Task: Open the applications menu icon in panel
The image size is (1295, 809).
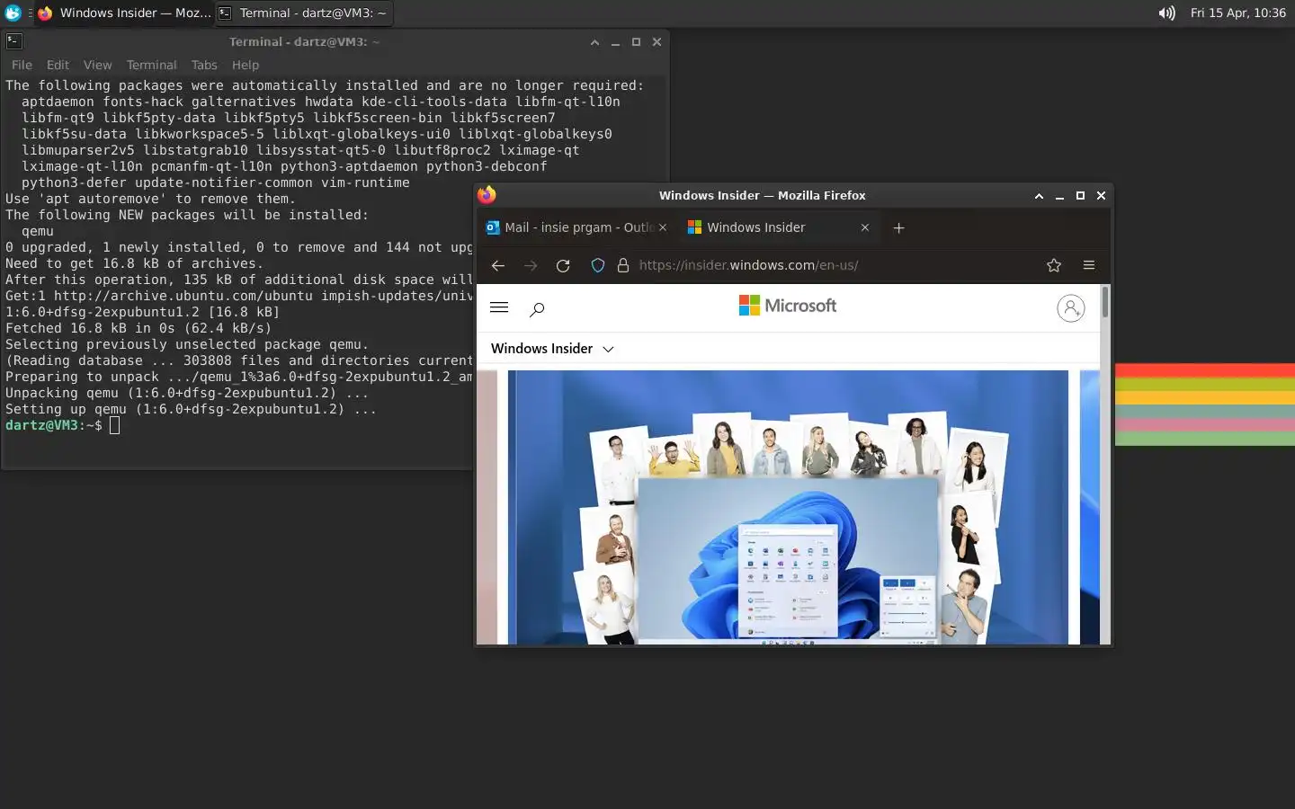Action: [13, 13]
